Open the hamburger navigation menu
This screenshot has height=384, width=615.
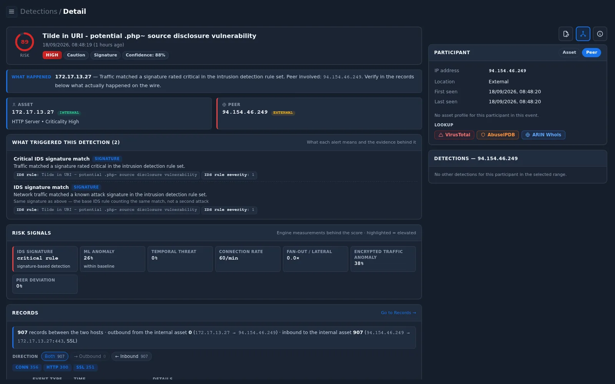[12, 12]
